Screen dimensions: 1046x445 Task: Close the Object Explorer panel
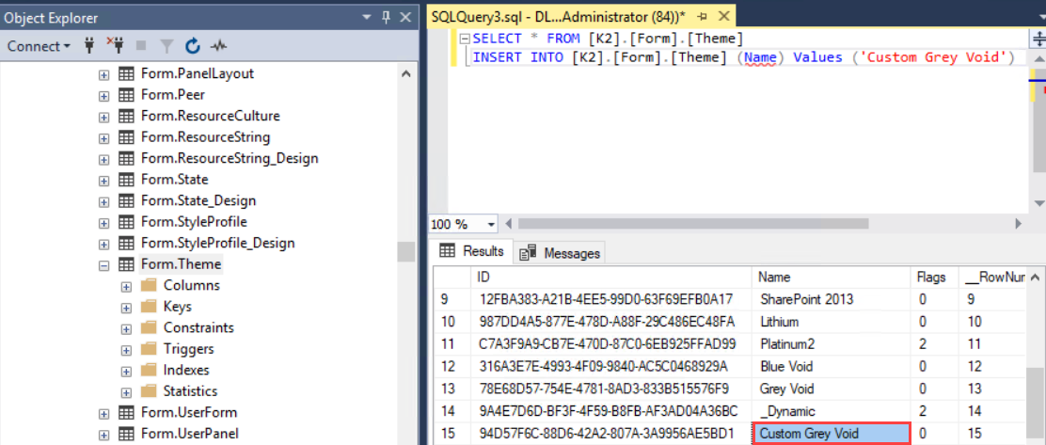404,18
